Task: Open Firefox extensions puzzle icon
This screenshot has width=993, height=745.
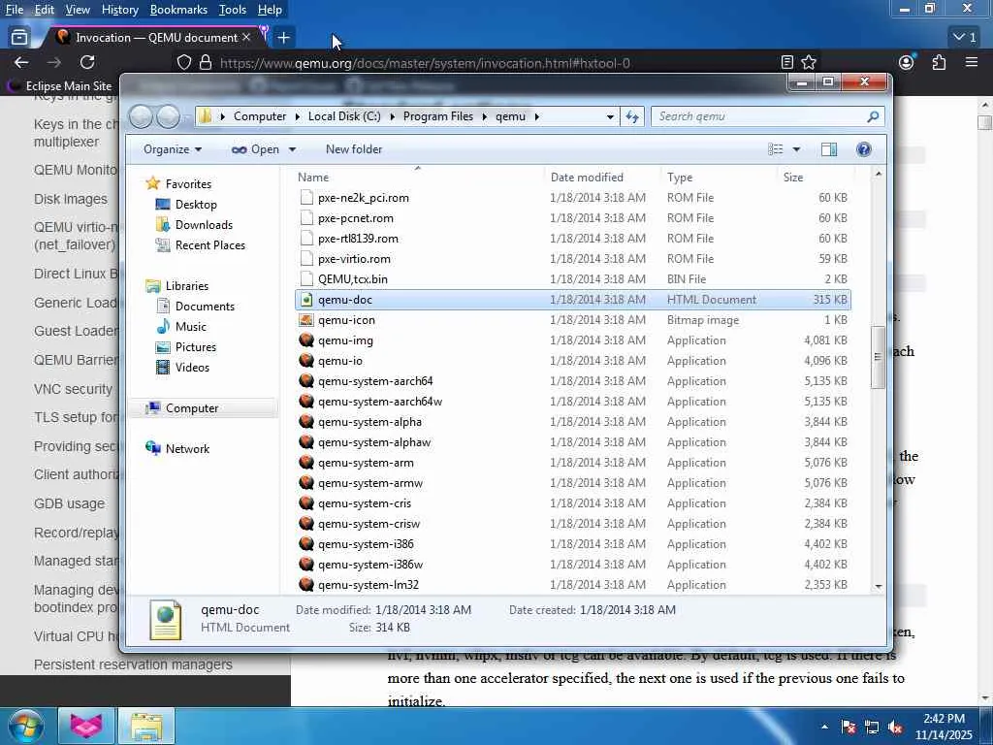Action: pos(939,62)
